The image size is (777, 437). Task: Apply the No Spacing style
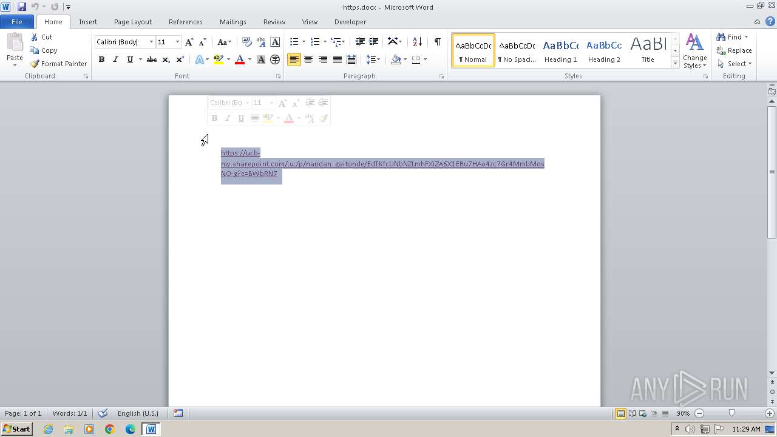(x=517, y=50)
